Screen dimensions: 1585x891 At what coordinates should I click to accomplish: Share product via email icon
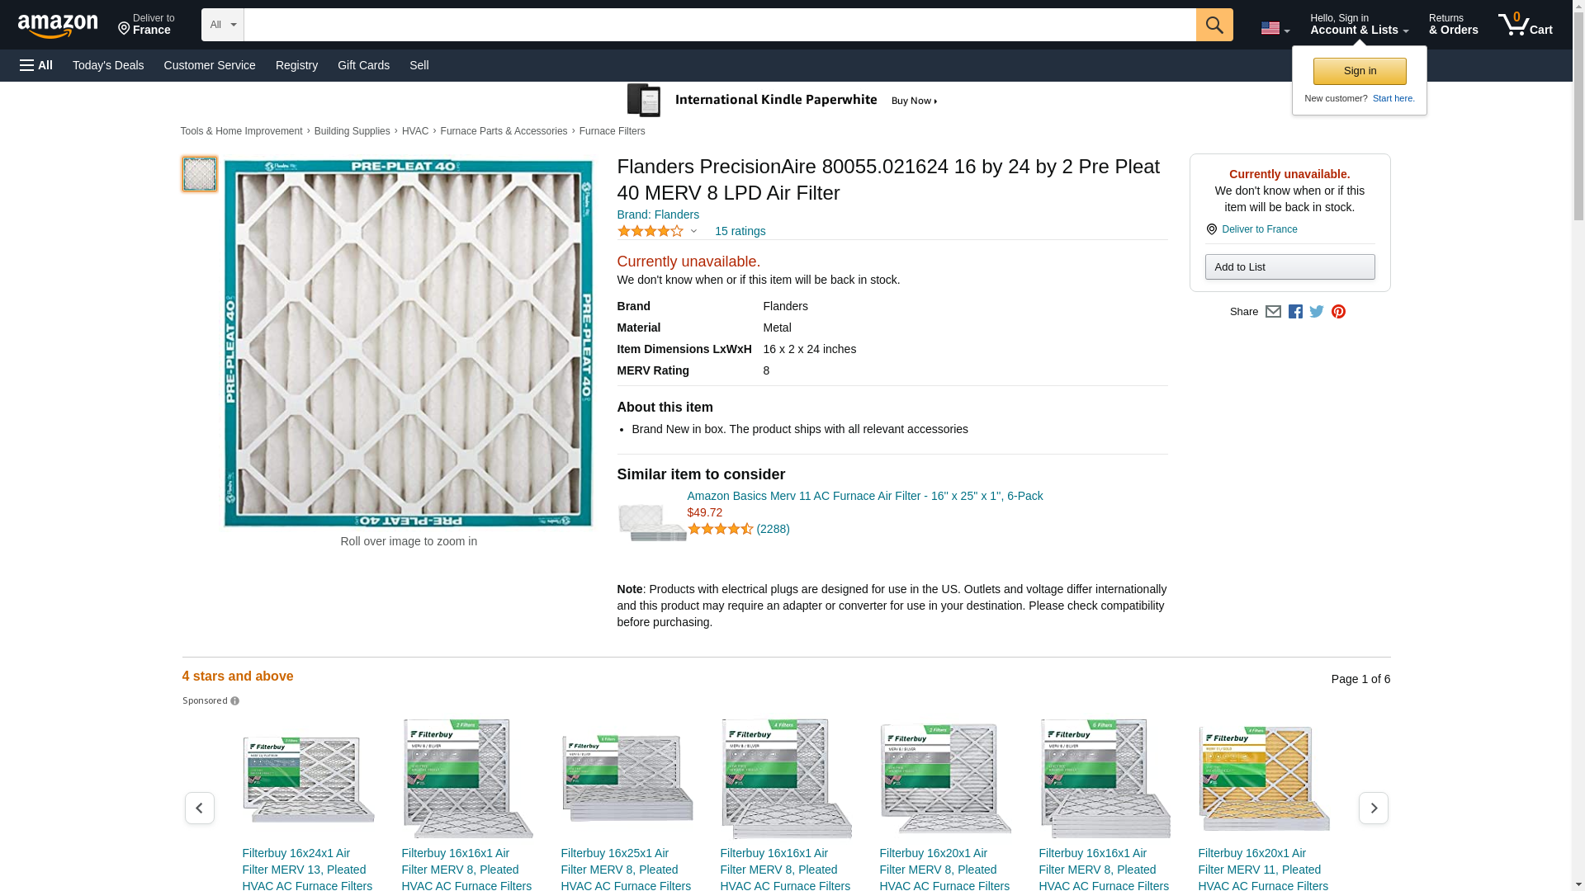point(1273,312)
